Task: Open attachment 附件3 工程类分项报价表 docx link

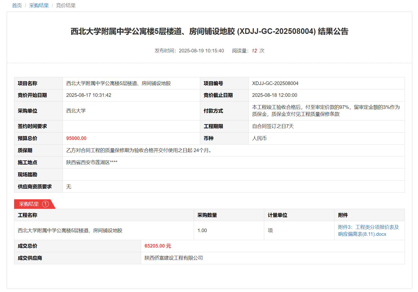Action: point(368,230)
